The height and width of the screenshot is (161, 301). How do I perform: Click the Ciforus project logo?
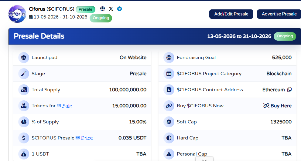[x=17, y=14]
